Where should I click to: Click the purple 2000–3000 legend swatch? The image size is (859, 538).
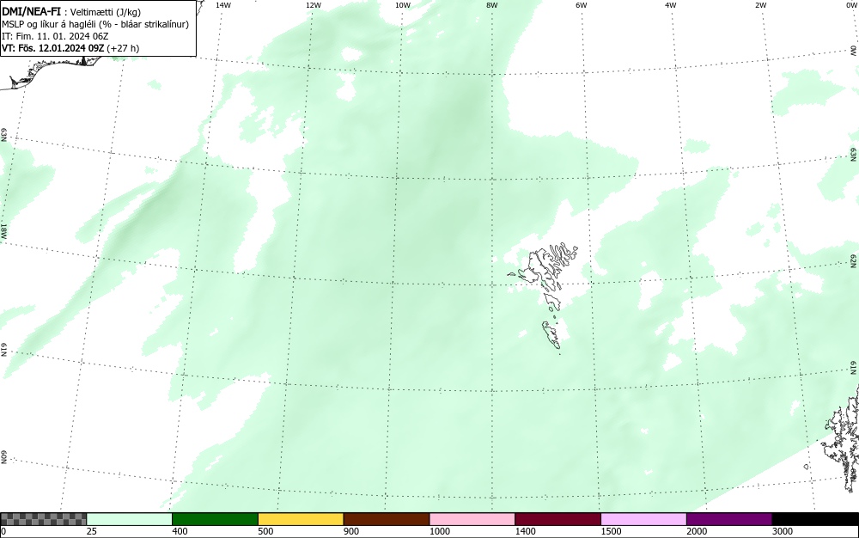[729, 519]
